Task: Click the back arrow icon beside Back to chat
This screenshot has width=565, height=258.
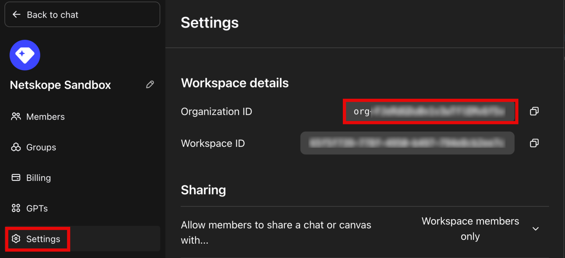Action: click(17, 14)
